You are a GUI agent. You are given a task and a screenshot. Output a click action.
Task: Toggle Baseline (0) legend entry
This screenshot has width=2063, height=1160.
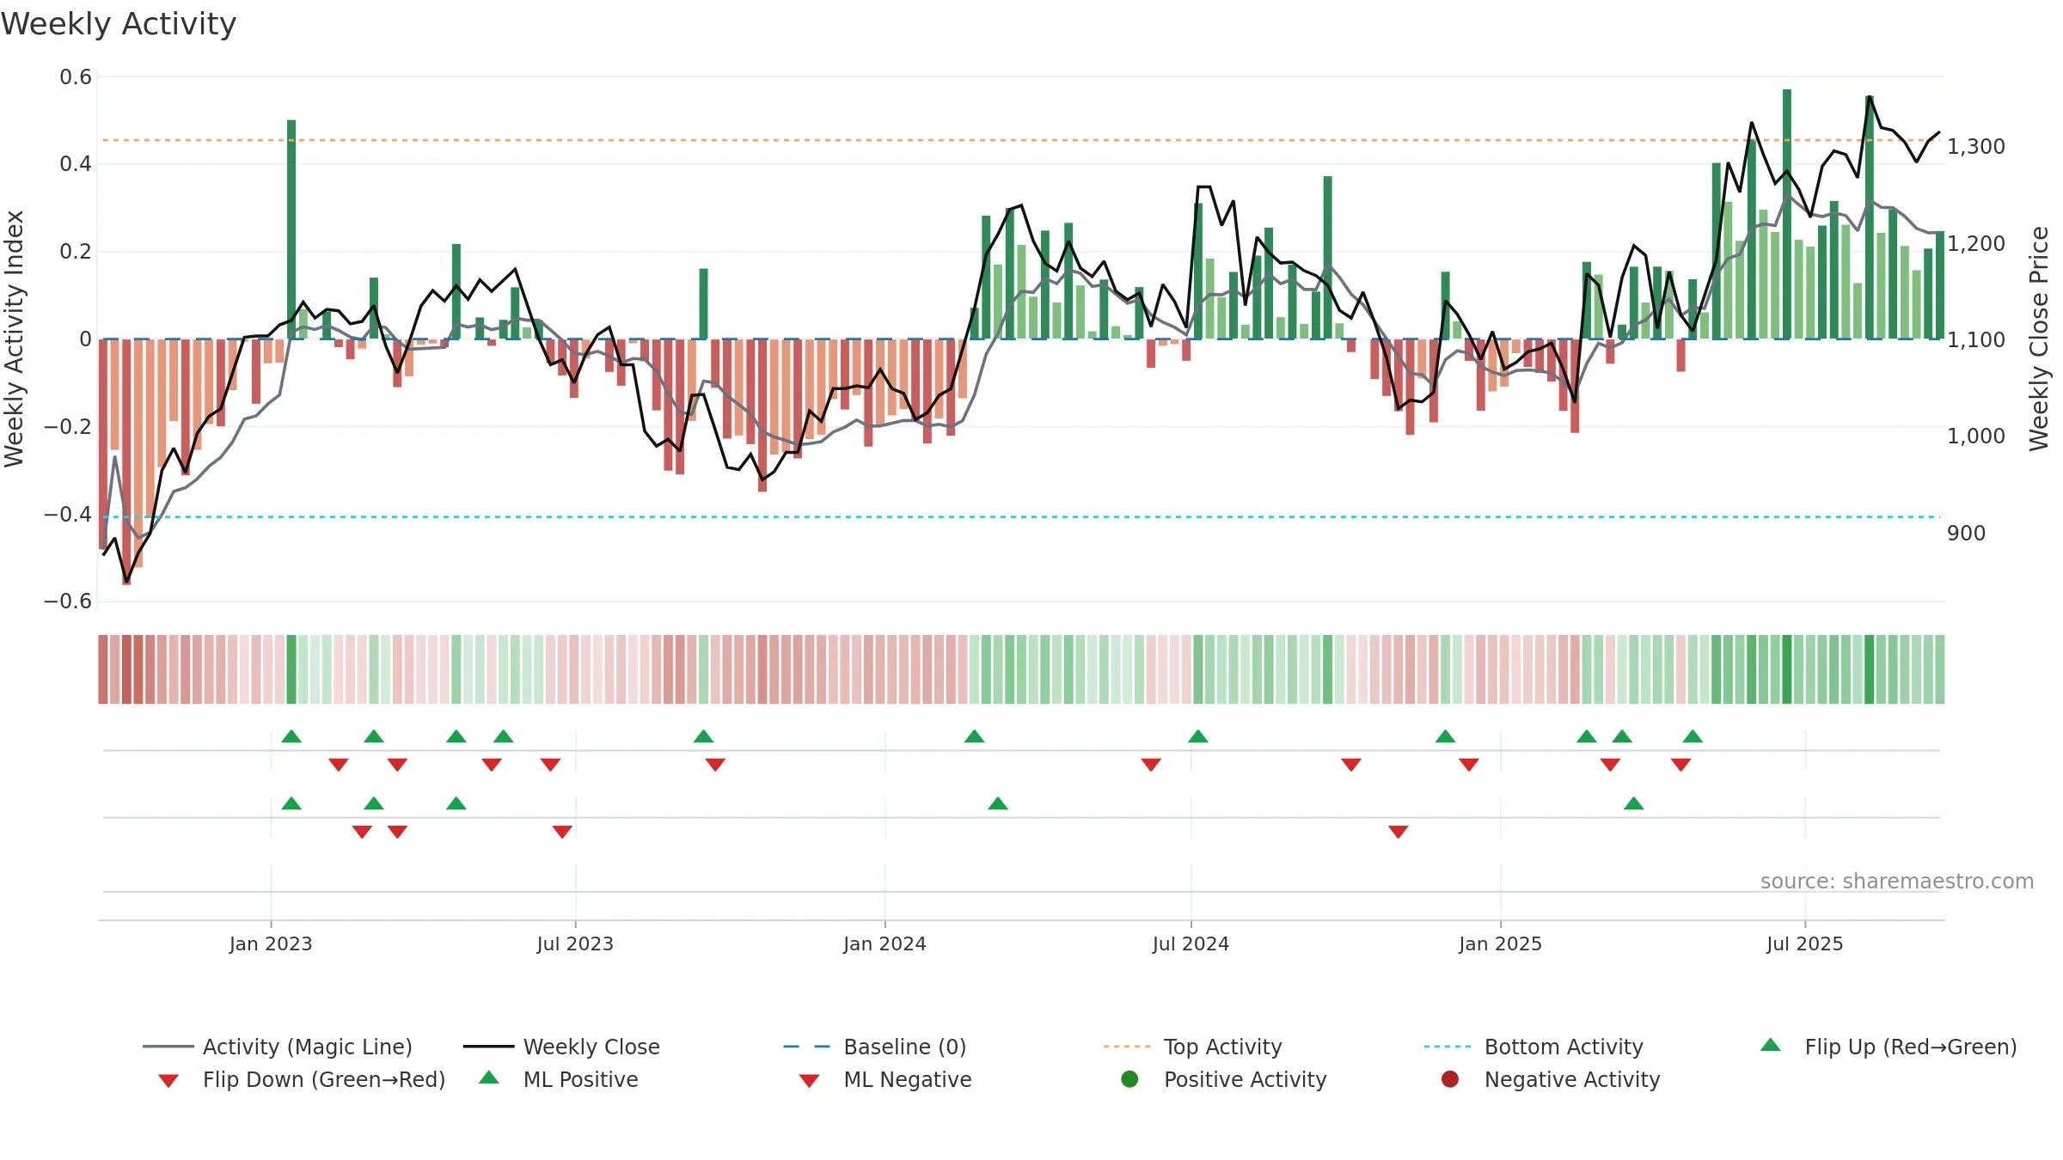click(x=875, y=1047)
